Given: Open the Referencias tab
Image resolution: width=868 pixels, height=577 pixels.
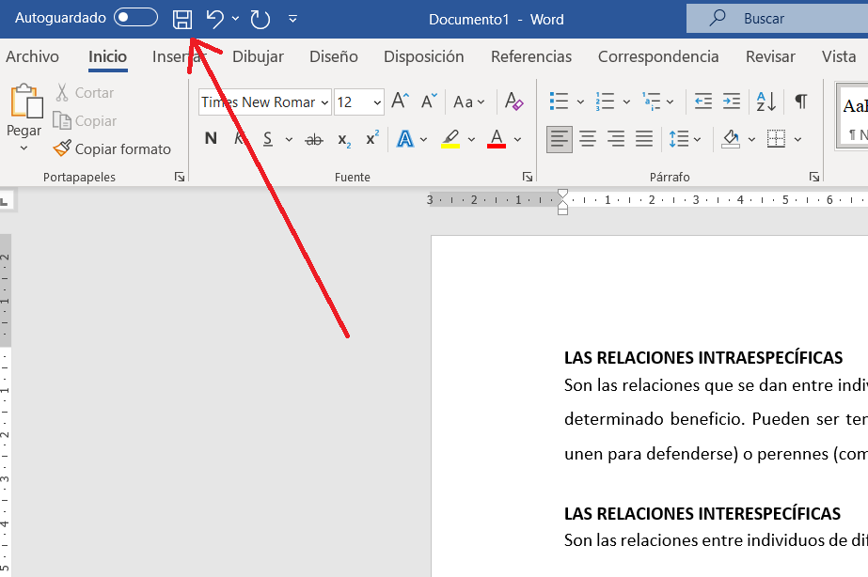Looking at the screenshot, I should pyautogui.click(x=531, y=56).
